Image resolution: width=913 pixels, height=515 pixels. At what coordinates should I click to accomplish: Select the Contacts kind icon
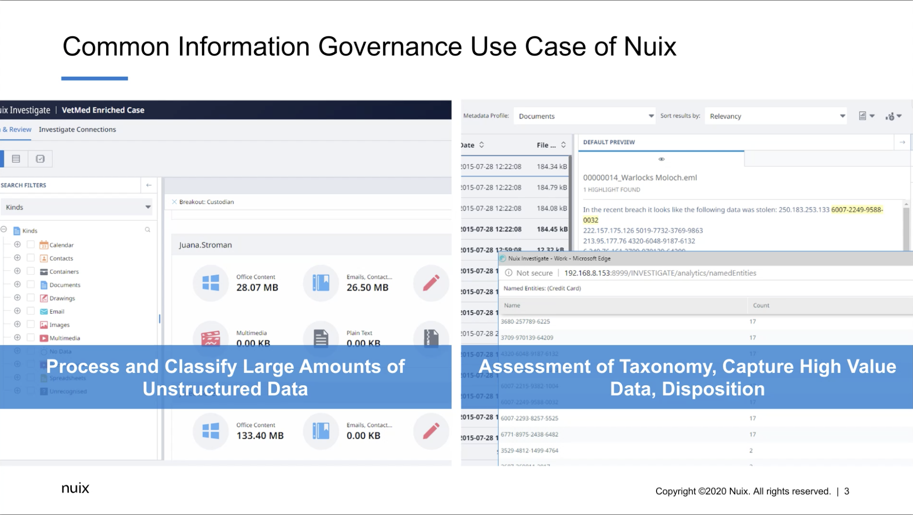click(44, 258)
